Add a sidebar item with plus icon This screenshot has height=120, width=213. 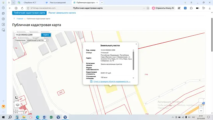coord(3,101)
